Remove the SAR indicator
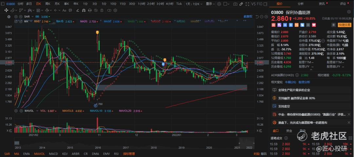354x157 pixels. [x=21, y=17]
